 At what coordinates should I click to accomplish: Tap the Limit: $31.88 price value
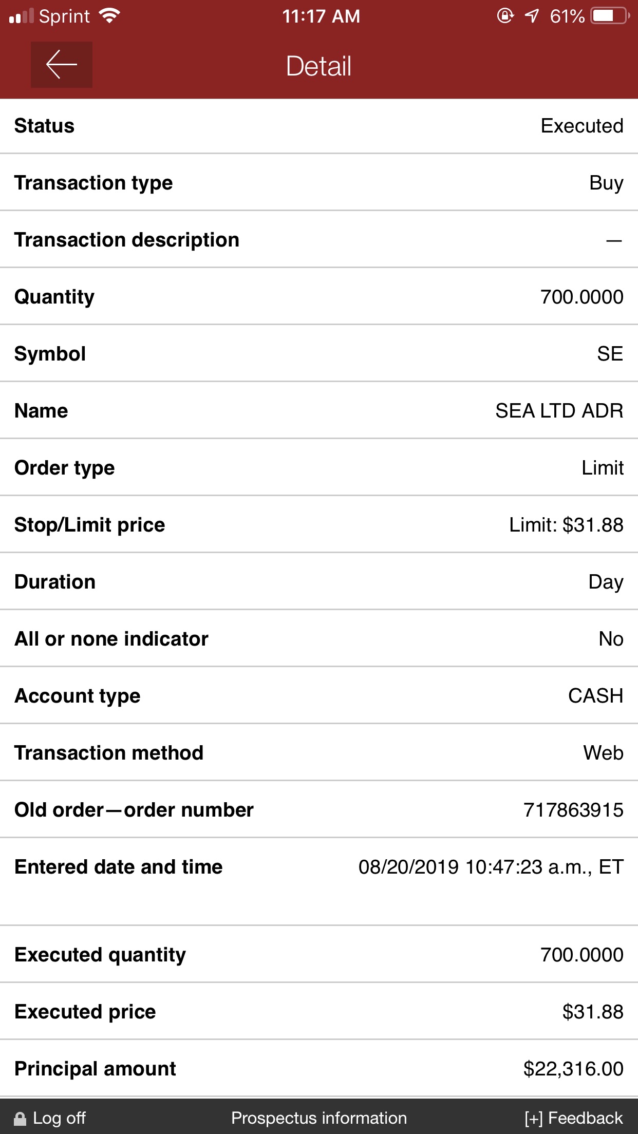tap(567, 525)
